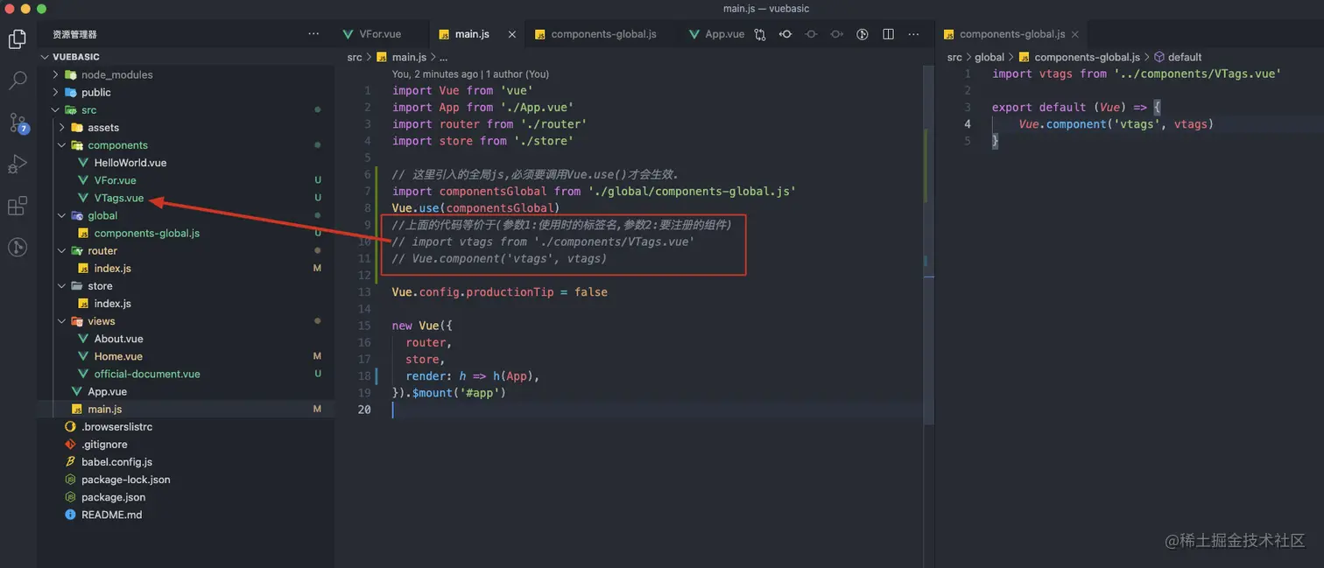The height and width of the screenshot is (568, 1324).
Task: Collapse the src folder
Action: pos(88,110)
